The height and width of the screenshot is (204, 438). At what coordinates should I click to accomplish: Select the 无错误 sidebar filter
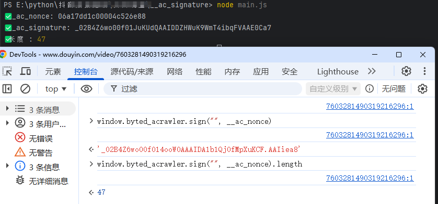(x=41, y=138)
